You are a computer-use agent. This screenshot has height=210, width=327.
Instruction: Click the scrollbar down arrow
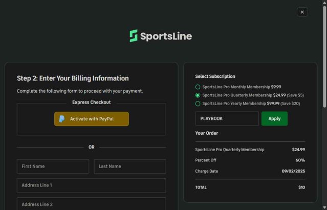click(324, 208)
